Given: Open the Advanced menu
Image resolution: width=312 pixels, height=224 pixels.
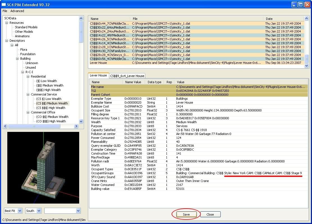Looking at the screenshot, I should 17,11.
